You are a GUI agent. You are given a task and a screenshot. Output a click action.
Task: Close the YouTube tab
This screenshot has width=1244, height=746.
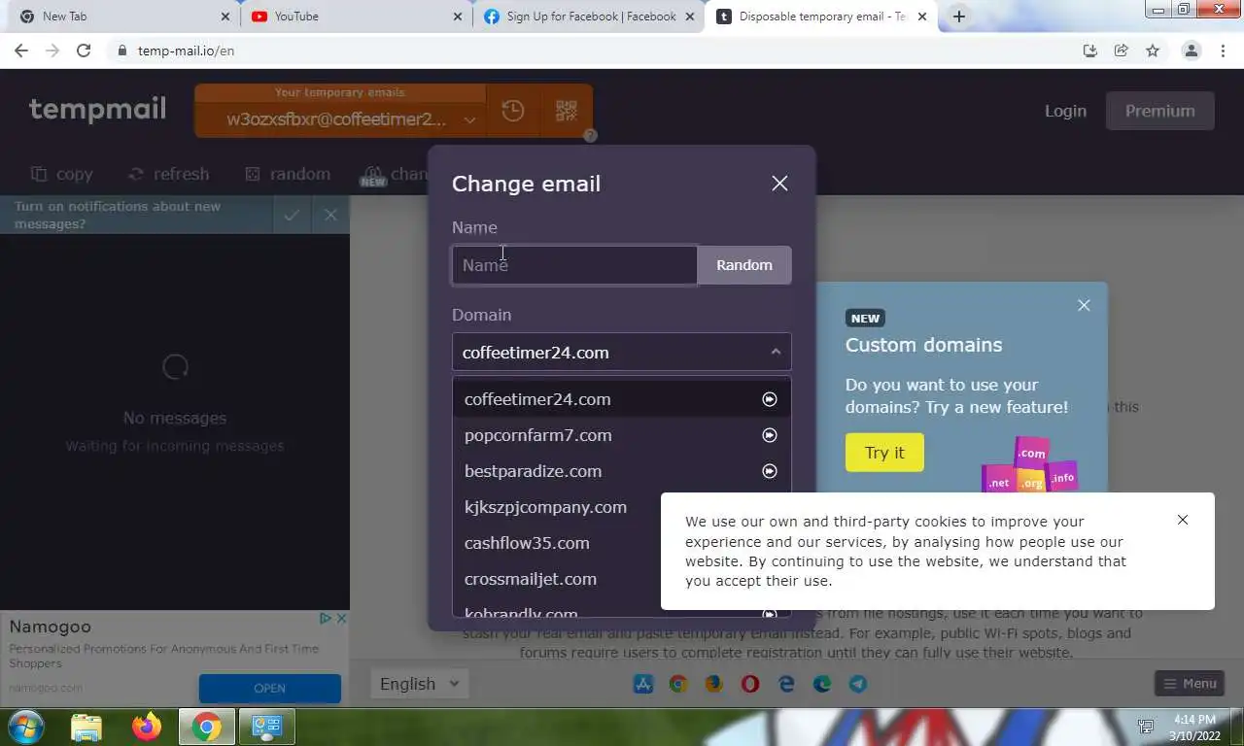click(x=458, y=17)
